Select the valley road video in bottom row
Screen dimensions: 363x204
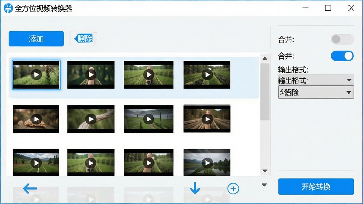[x=36, y=162]
